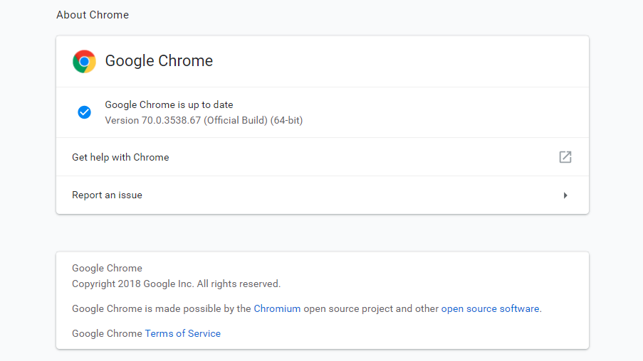Open the open source software link

tap(490, 308)
